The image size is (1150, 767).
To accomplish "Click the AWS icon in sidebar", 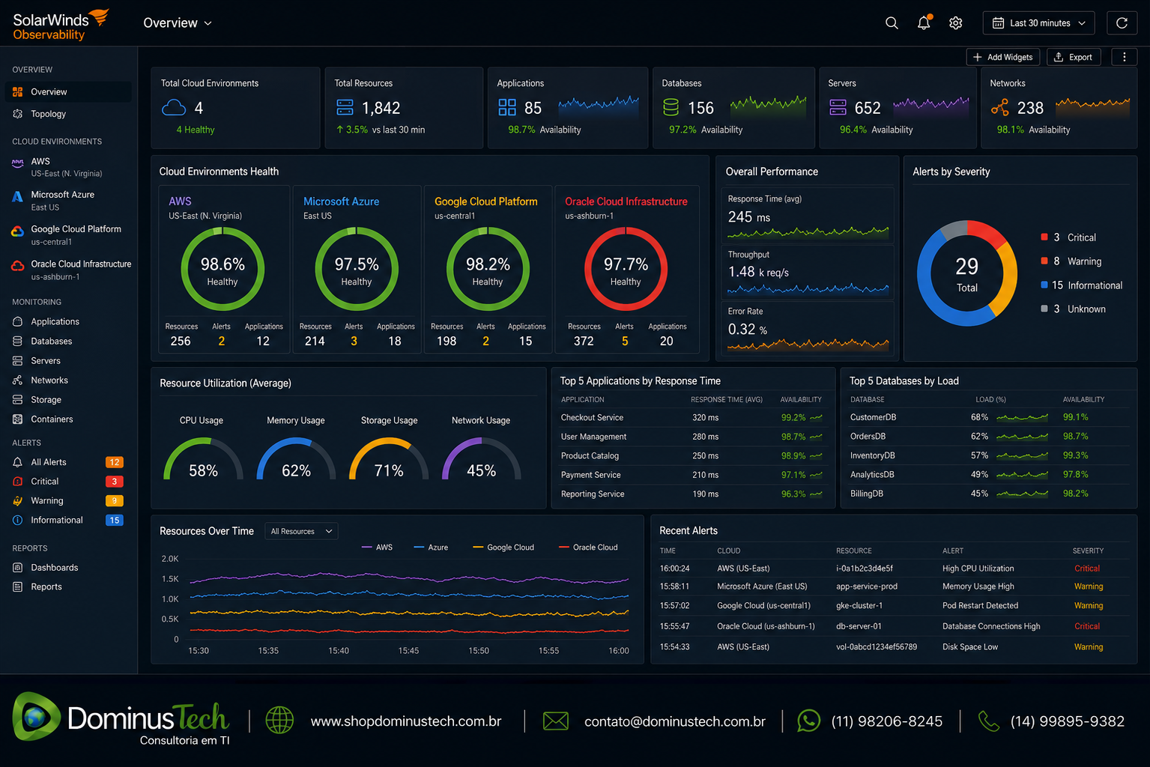I will (x=17, y=163).
